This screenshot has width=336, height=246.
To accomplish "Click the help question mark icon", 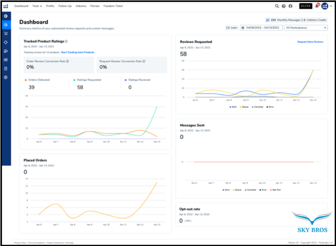I will click(x=283, y=6).
